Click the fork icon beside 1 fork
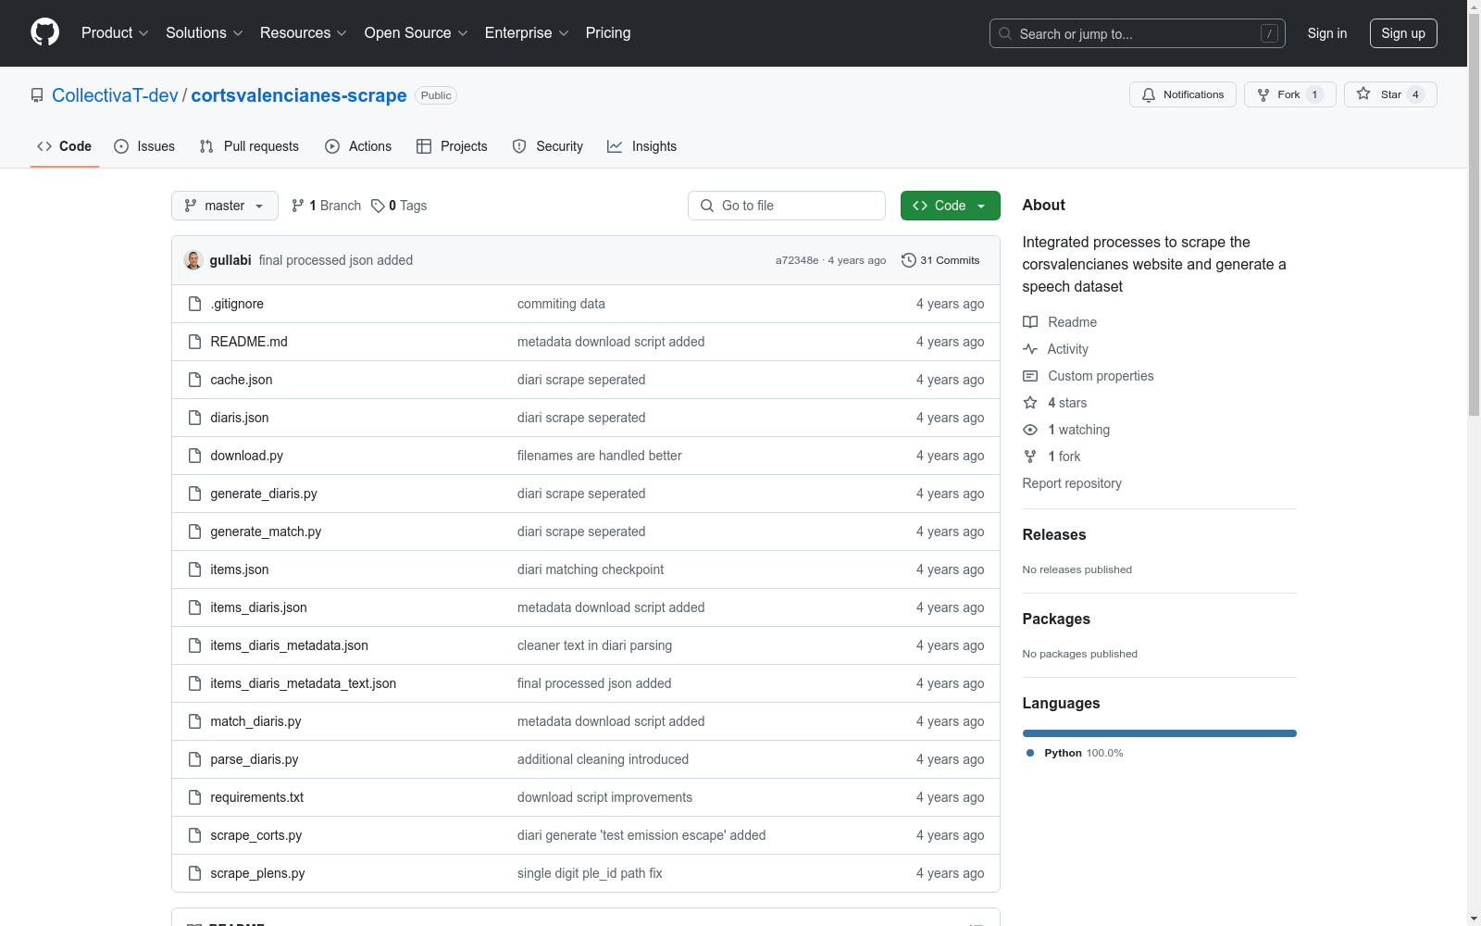 [x=1030, y=457]
